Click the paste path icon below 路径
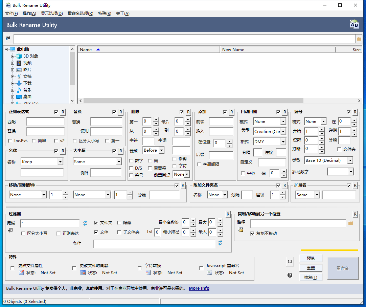The image size is (366, 307). (x=241, y=229)
